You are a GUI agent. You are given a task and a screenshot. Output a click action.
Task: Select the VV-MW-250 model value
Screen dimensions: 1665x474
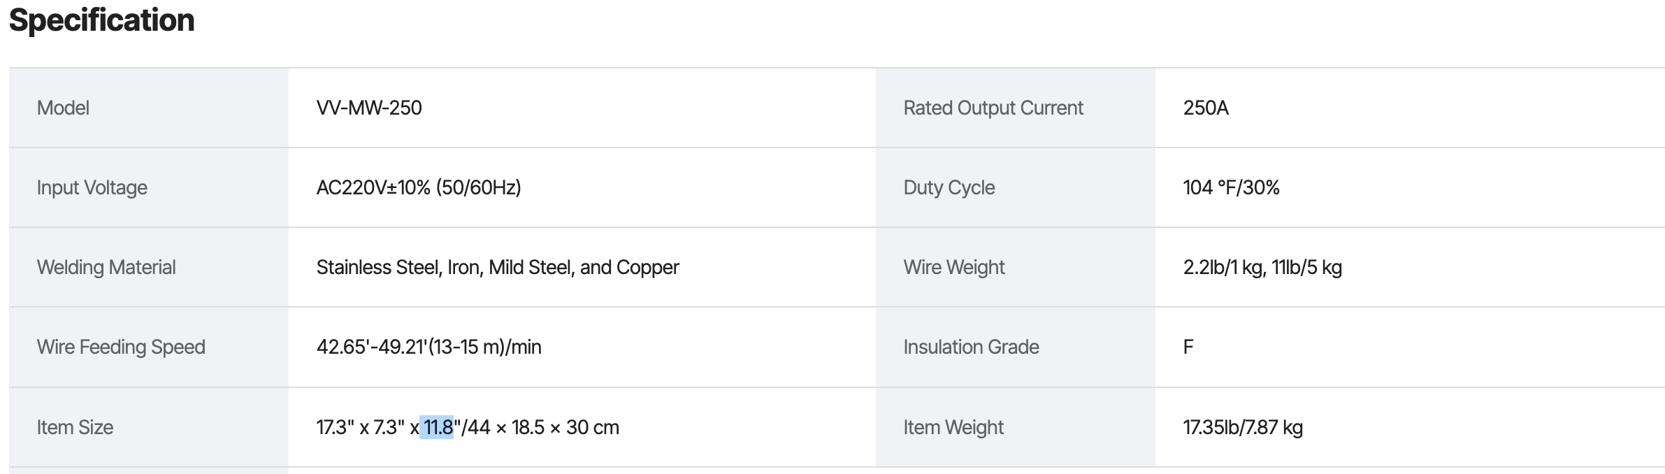369,108
